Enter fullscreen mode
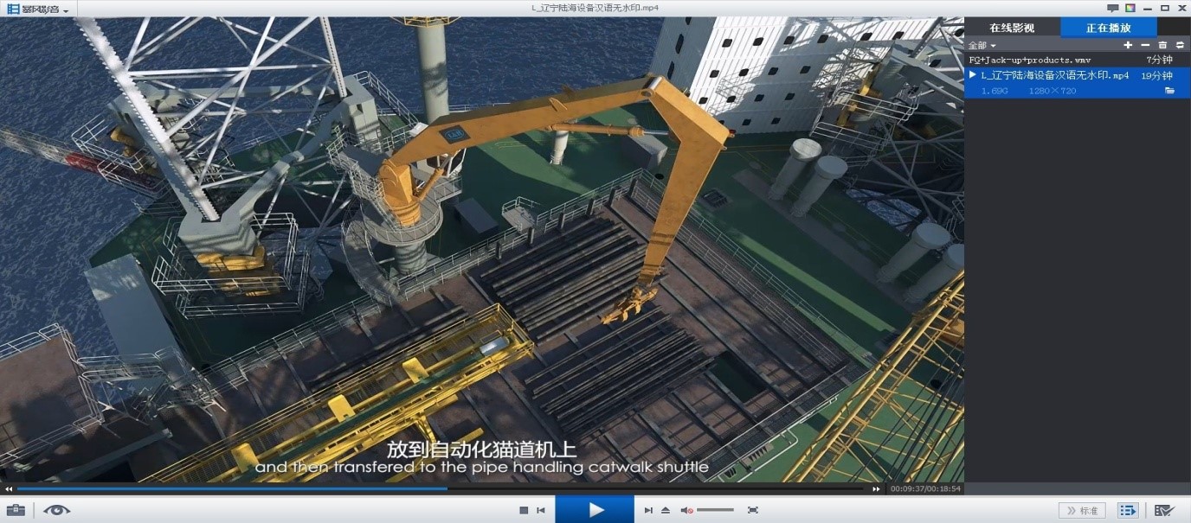Screen dimensions: 1191x523 click(x=753, y=510)
